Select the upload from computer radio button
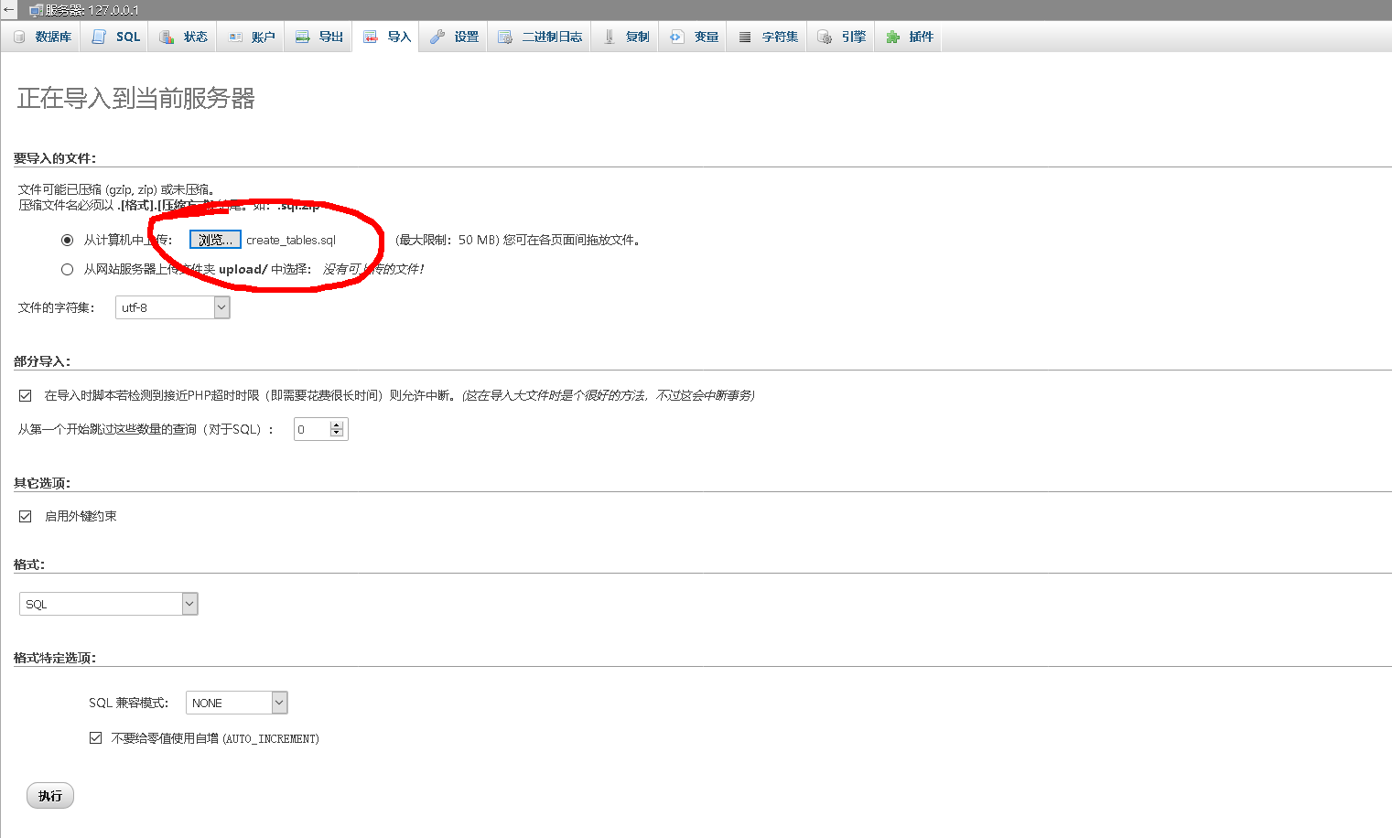The width and height of the screenshot is (1392, 838). coord(67,240)
